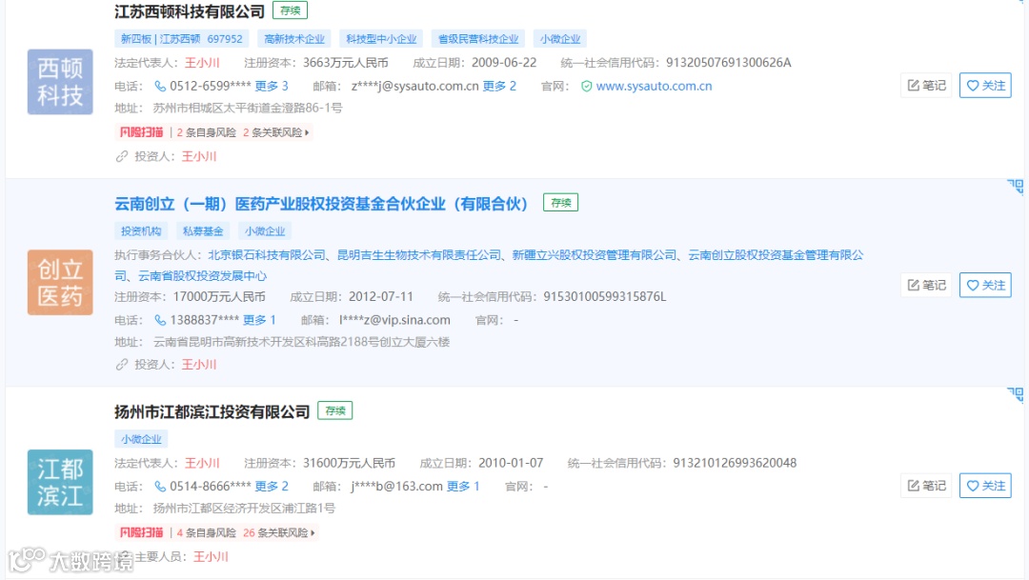Click the link icon before 投资人 in 江苏西顿 row
Viewport: 1029px width, 580px height.
[x=121, y=156]
